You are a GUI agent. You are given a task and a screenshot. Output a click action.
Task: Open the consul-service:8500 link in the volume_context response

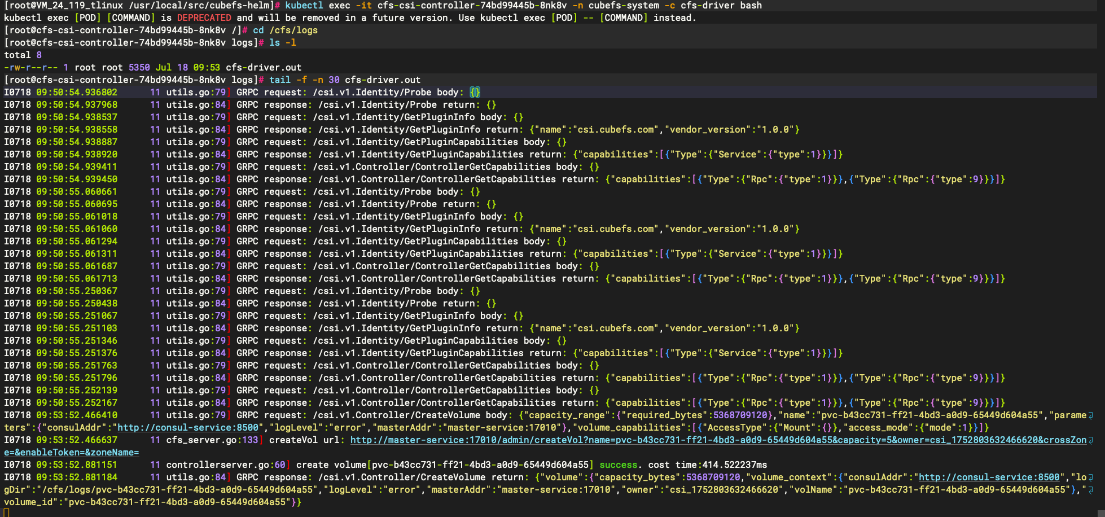(x=989, y=477)
